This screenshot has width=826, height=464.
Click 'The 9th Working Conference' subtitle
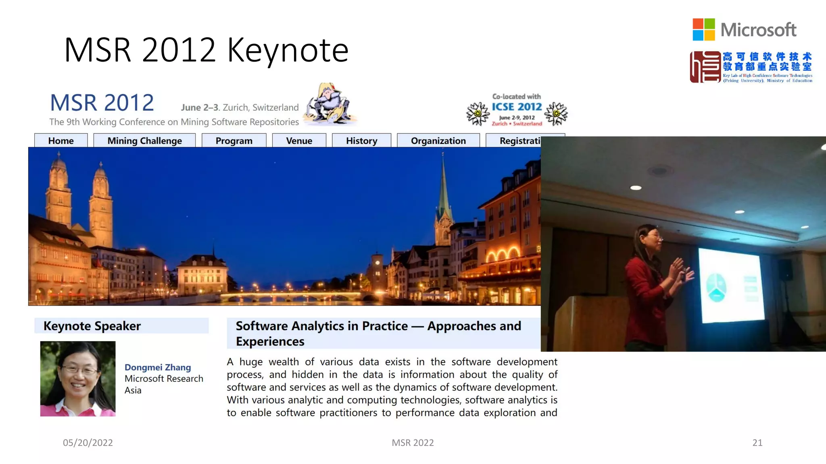point(174,122)
